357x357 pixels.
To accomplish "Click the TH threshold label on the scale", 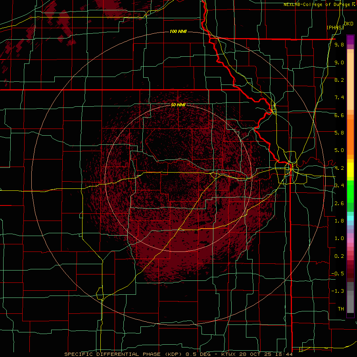I will click(341, 309).
